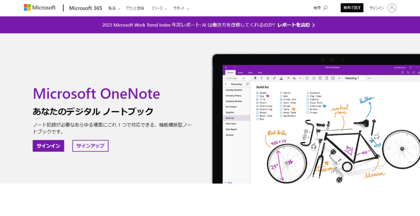Click the redo arrow in OneNote window
Screen dimensions: 420x216
[414, 72]
